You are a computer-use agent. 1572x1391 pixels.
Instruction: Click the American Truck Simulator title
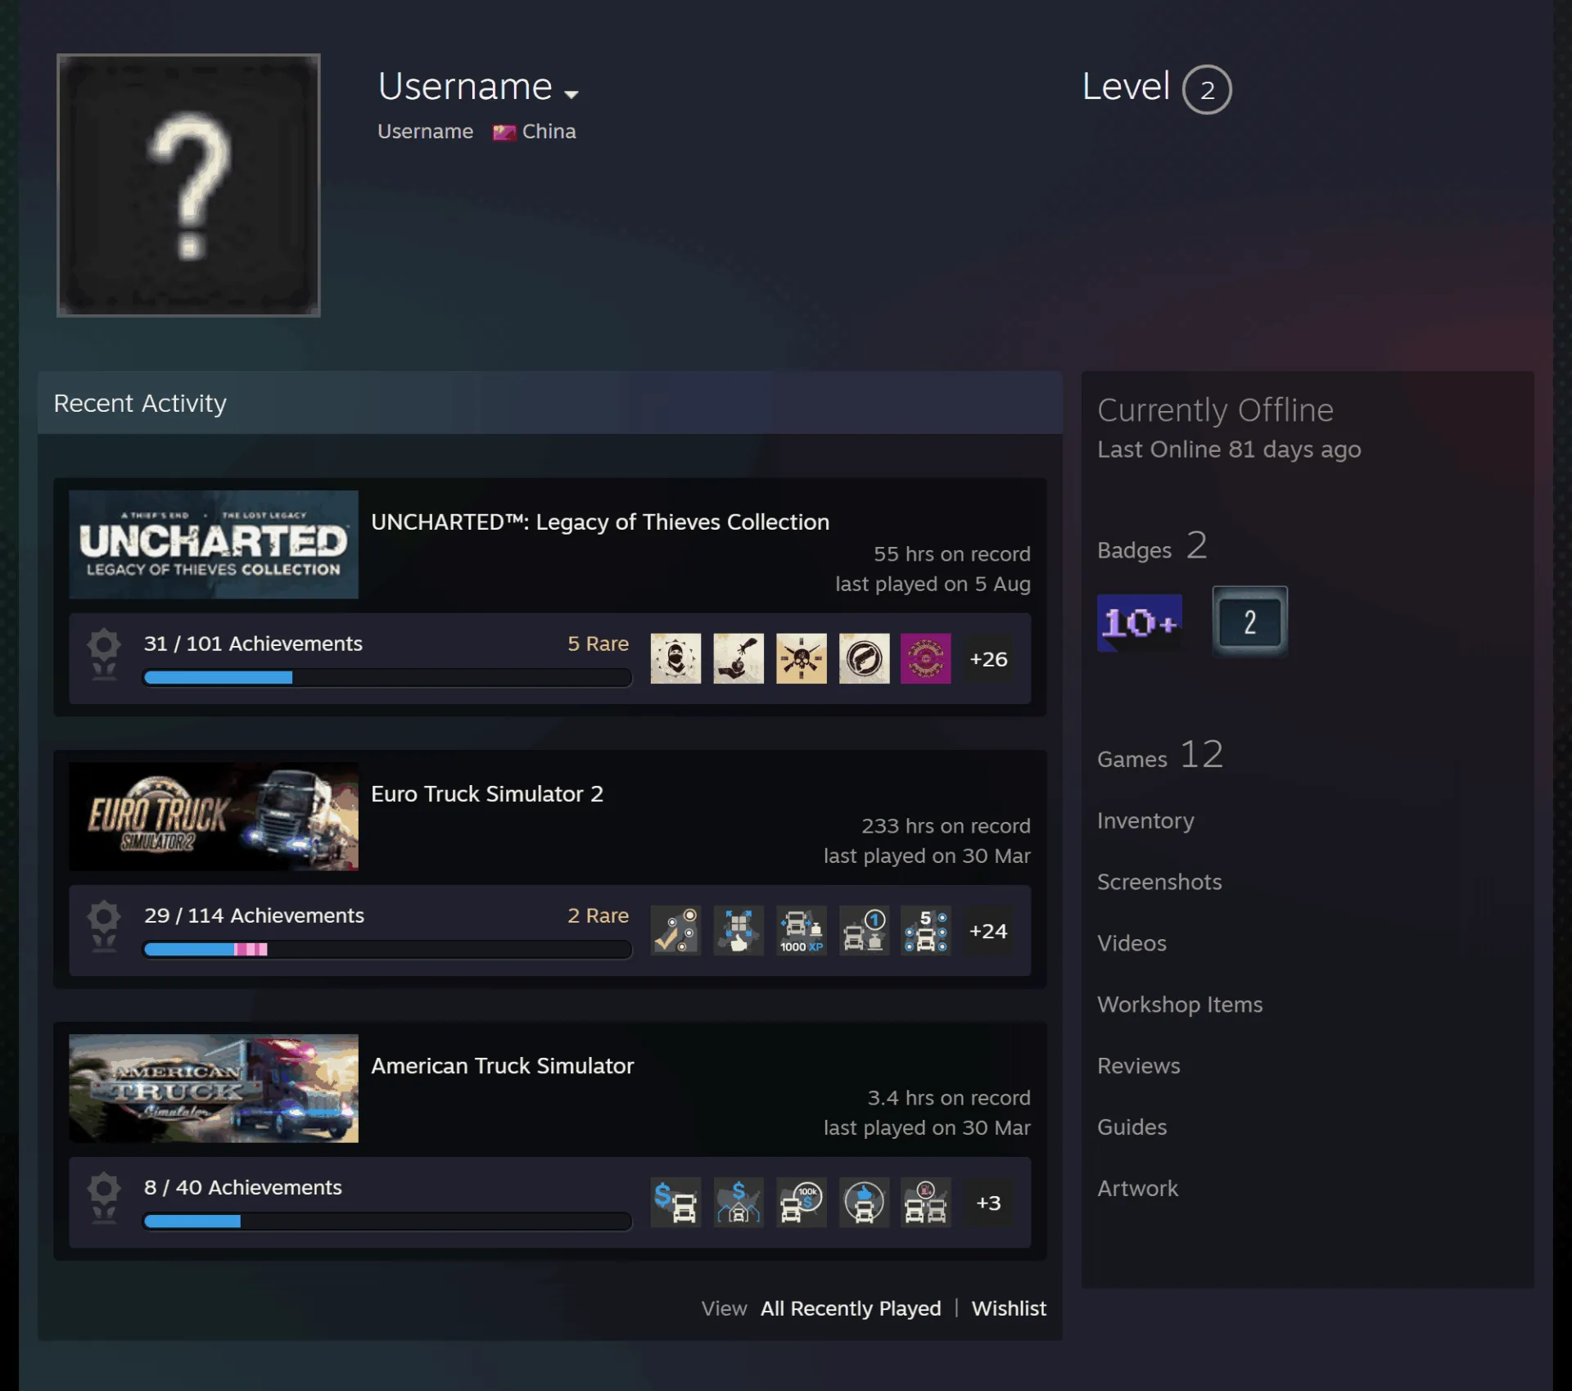point(503,1065)
